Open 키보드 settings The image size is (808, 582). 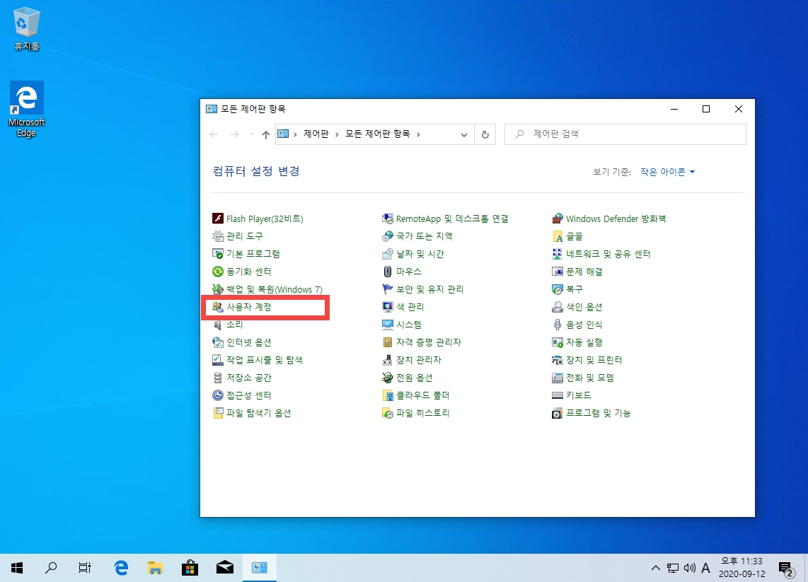(x=577, y=395)
